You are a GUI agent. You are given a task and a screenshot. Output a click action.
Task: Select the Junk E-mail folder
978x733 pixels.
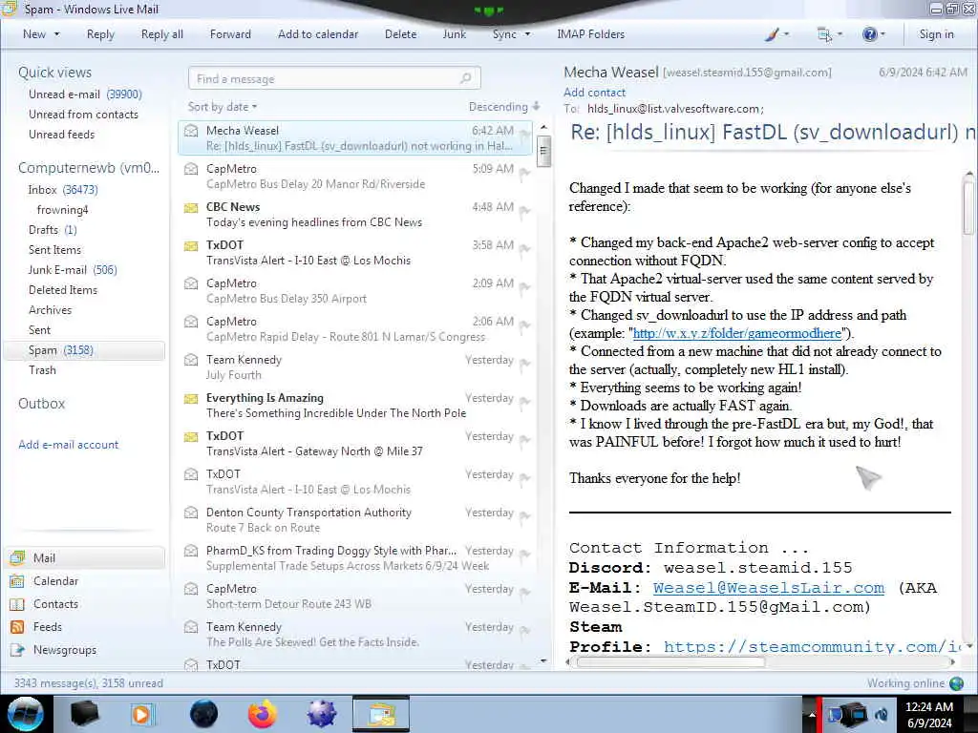point(73,270)
